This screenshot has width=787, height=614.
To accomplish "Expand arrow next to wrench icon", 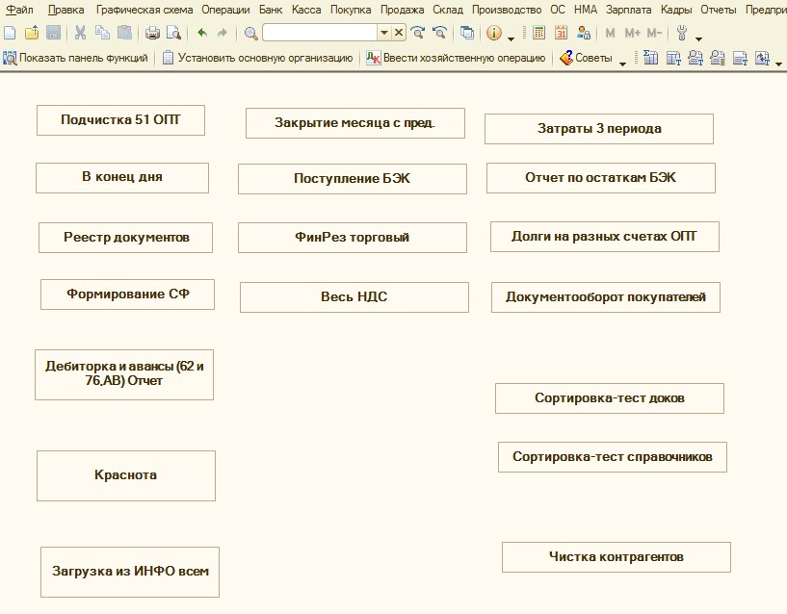I will (x=698, y=37).
